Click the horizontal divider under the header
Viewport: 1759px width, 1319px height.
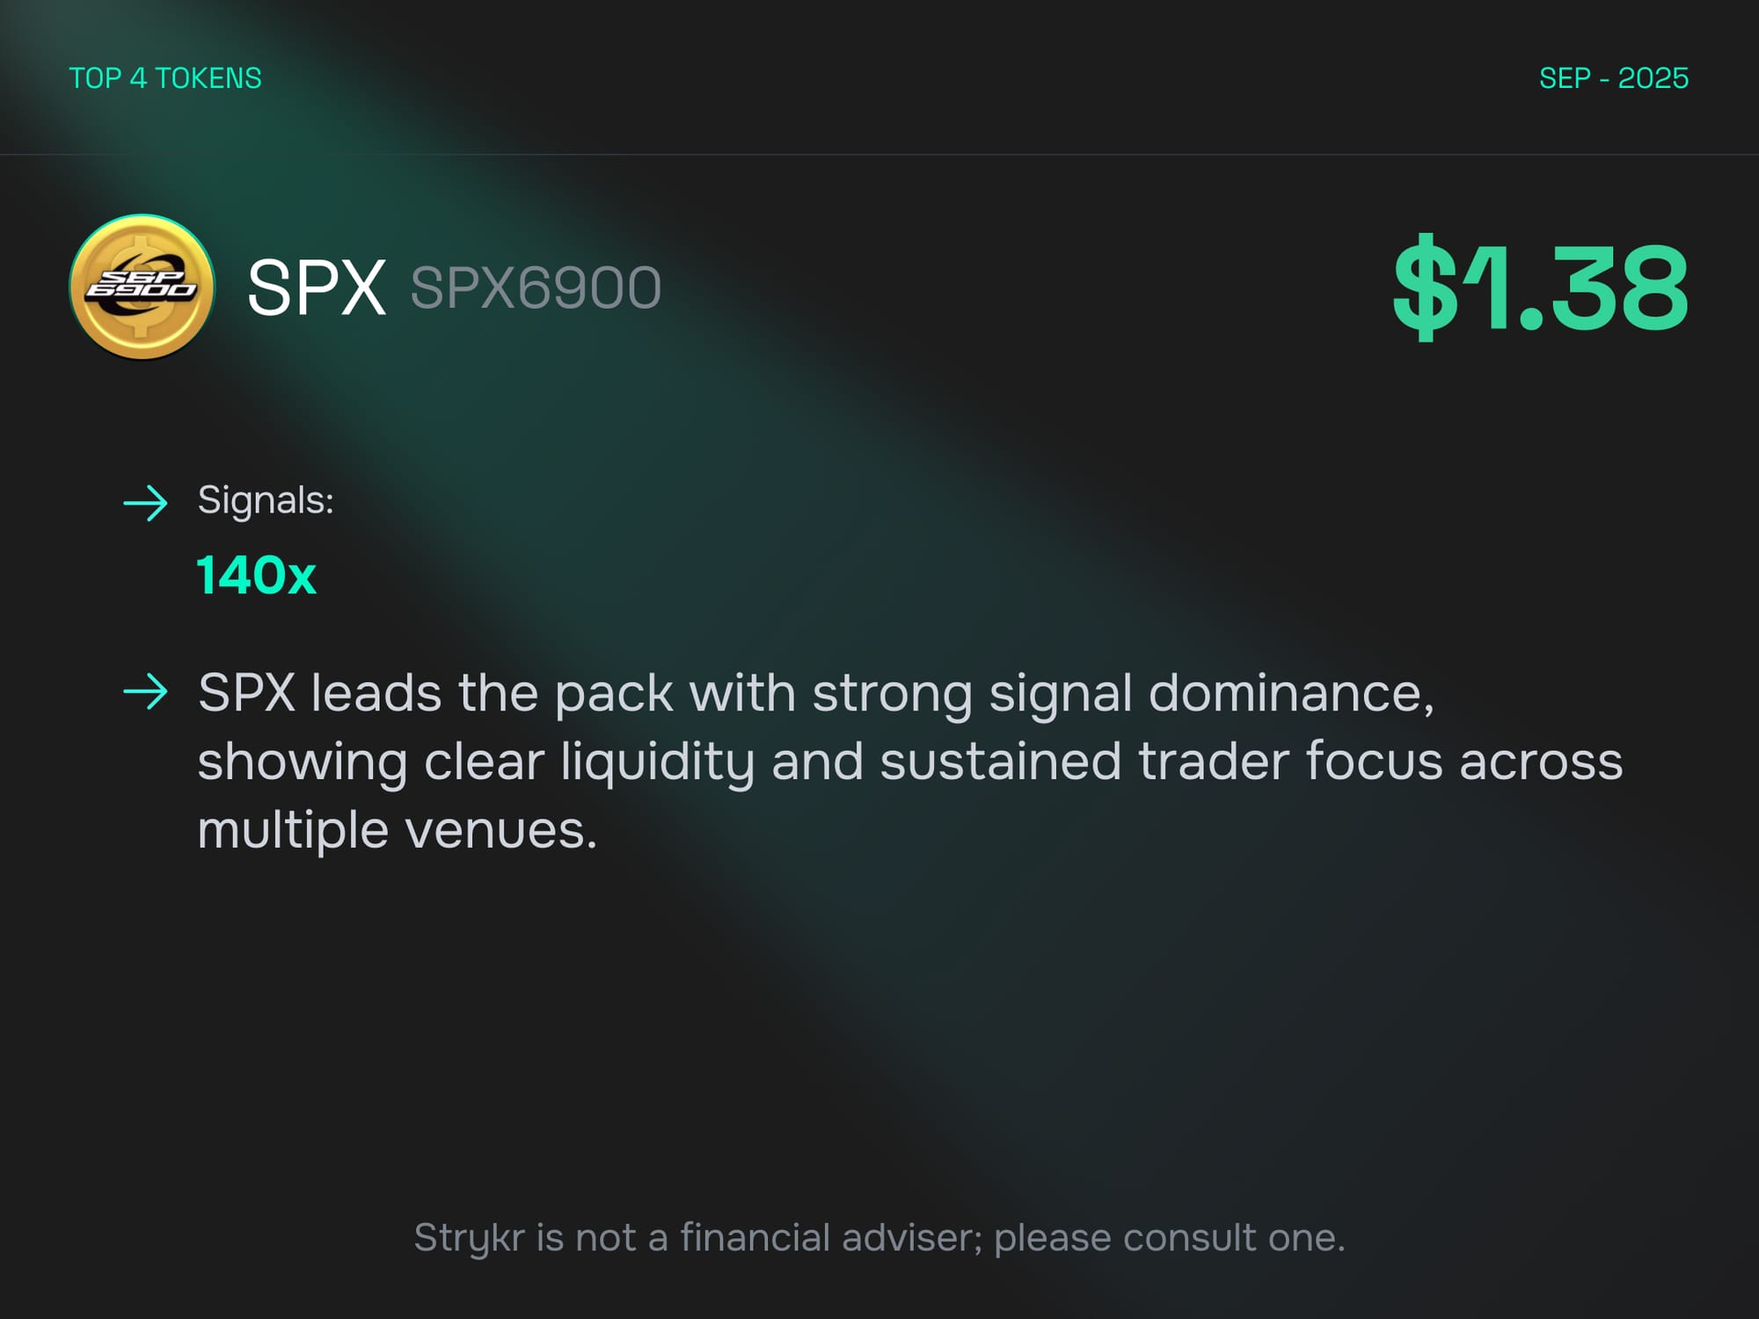(879, 155)
